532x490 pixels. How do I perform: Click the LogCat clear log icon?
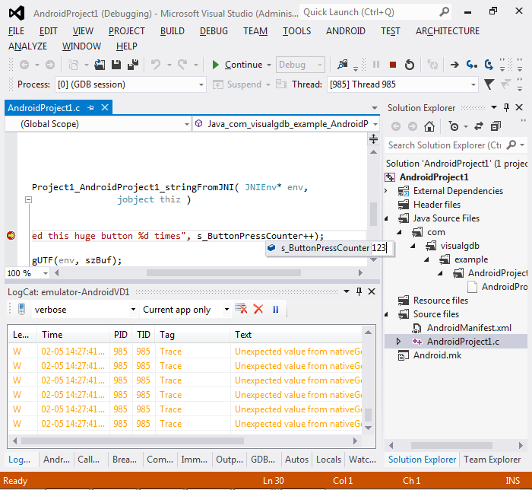pos(241,309)
